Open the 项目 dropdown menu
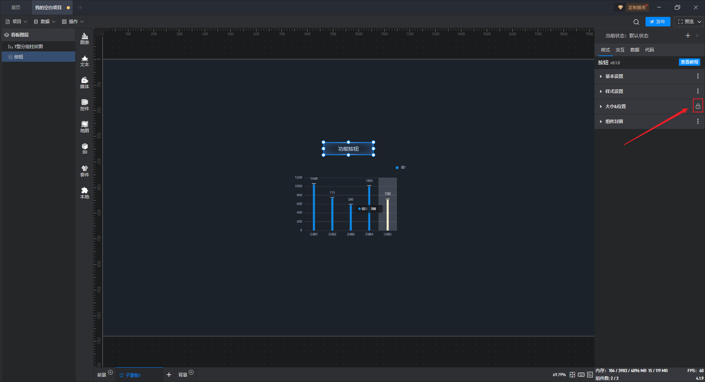The image size is (705, 382). coord(16,22)
